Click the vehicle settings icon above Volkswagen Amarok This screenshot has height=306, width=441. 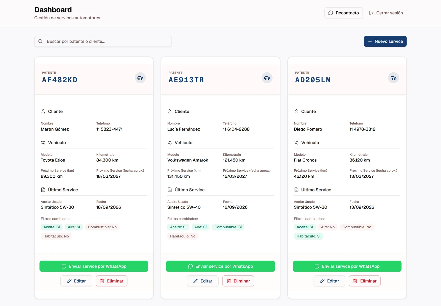click(170, 142)
